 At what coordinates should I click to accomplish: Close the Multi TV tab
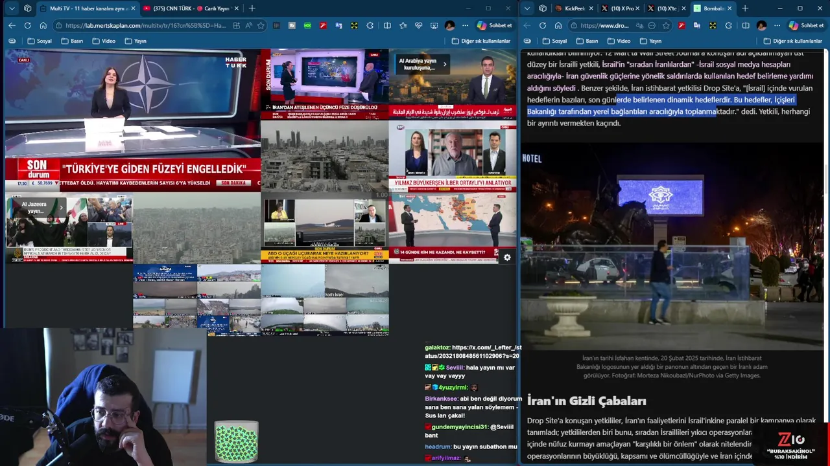133,8
